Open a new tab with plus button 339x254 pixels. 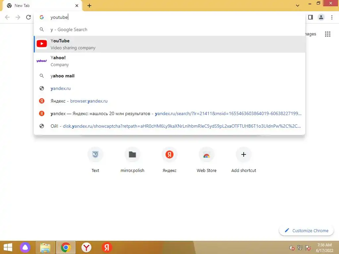[89, 6]
